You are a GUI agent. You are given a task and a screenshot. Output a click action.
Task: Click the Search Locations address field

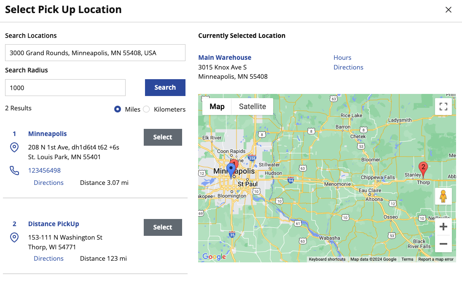tap(95, 53)
